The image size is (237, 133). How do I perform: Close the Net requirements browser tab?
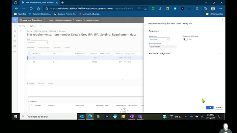tap(57, 3)
